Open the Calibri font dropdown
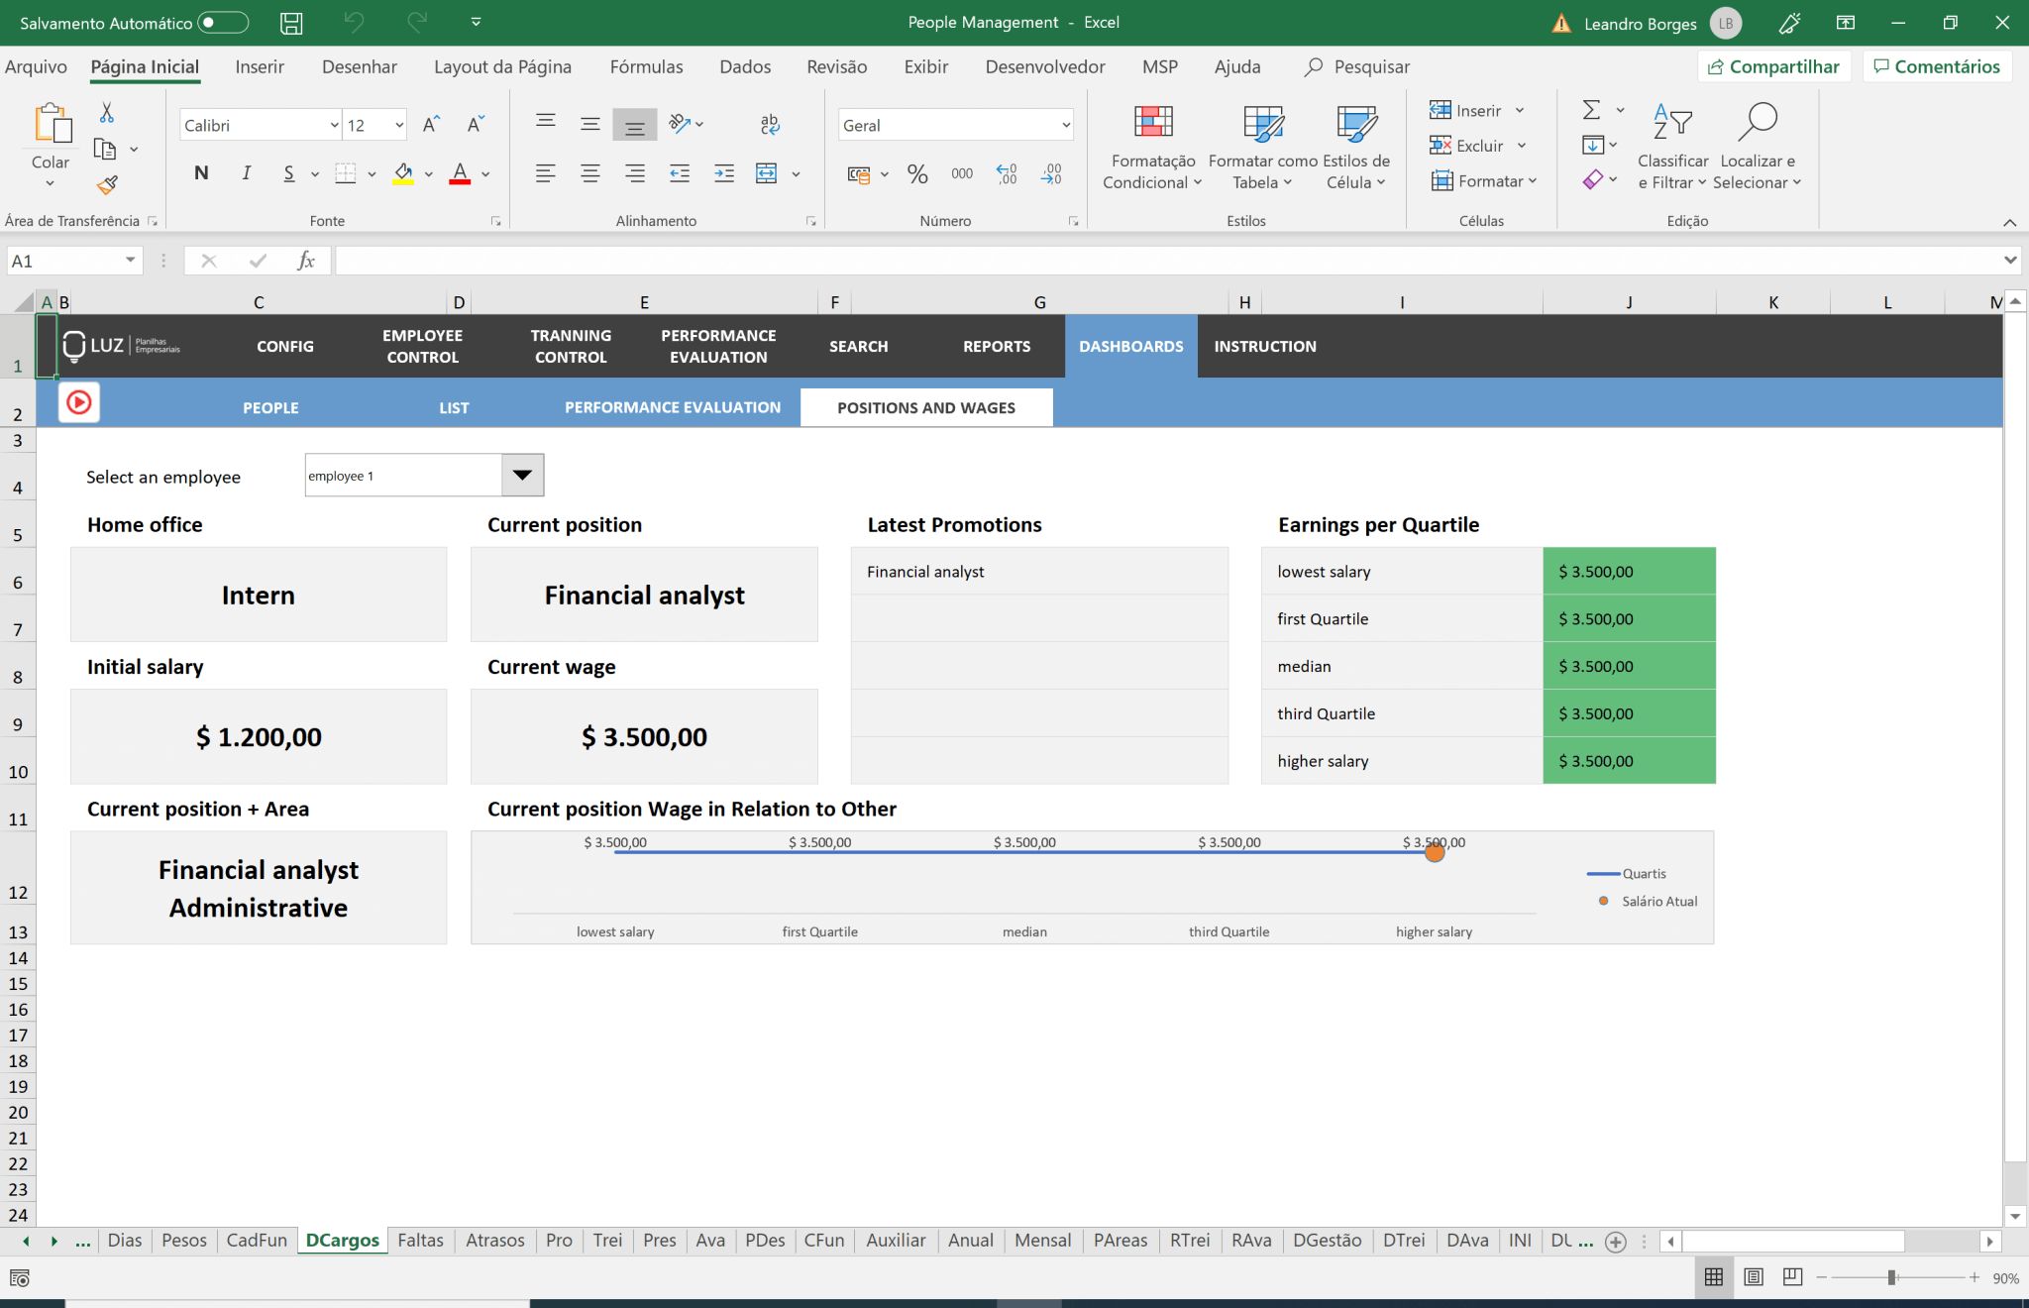Viewport: 2029px width, 1308px height. coord(332,124)
